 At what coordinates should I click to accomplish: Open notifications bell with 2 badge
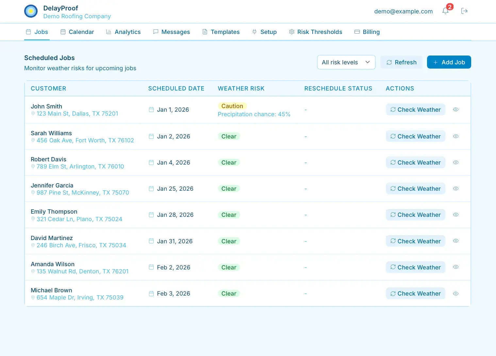(445, 11)
